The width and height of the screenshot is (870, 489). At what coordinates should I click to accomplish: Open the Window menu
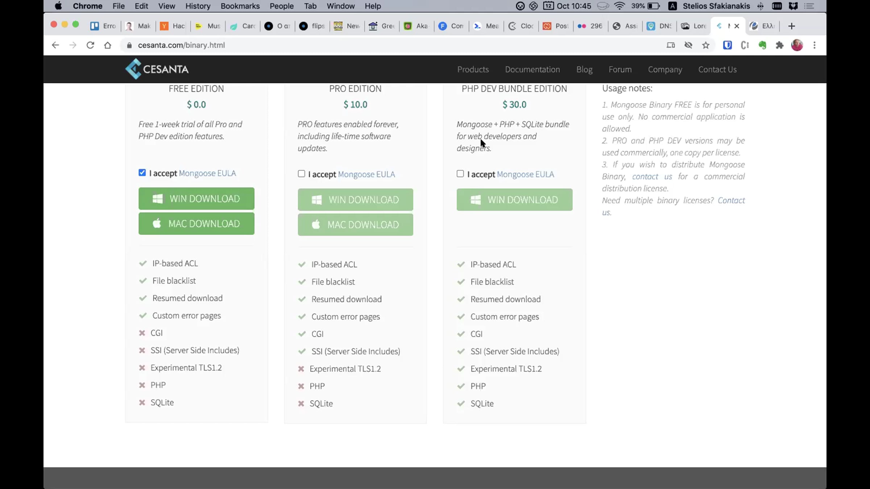point(340,6)
